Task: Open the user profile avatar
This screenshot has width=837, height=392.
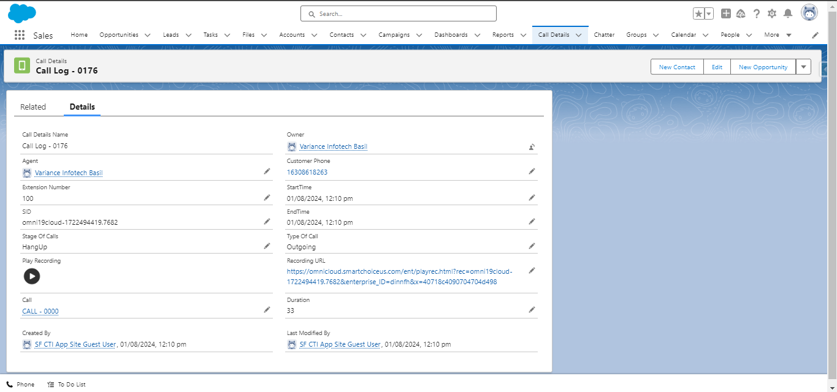Action: (809, 13)
